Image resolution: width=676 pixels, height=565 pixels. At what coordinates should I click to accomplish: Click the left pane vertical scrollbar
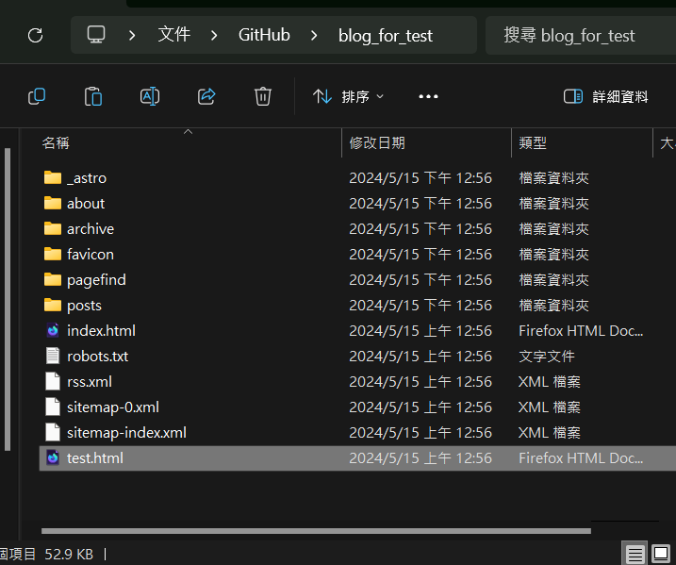tap(8, 299)
